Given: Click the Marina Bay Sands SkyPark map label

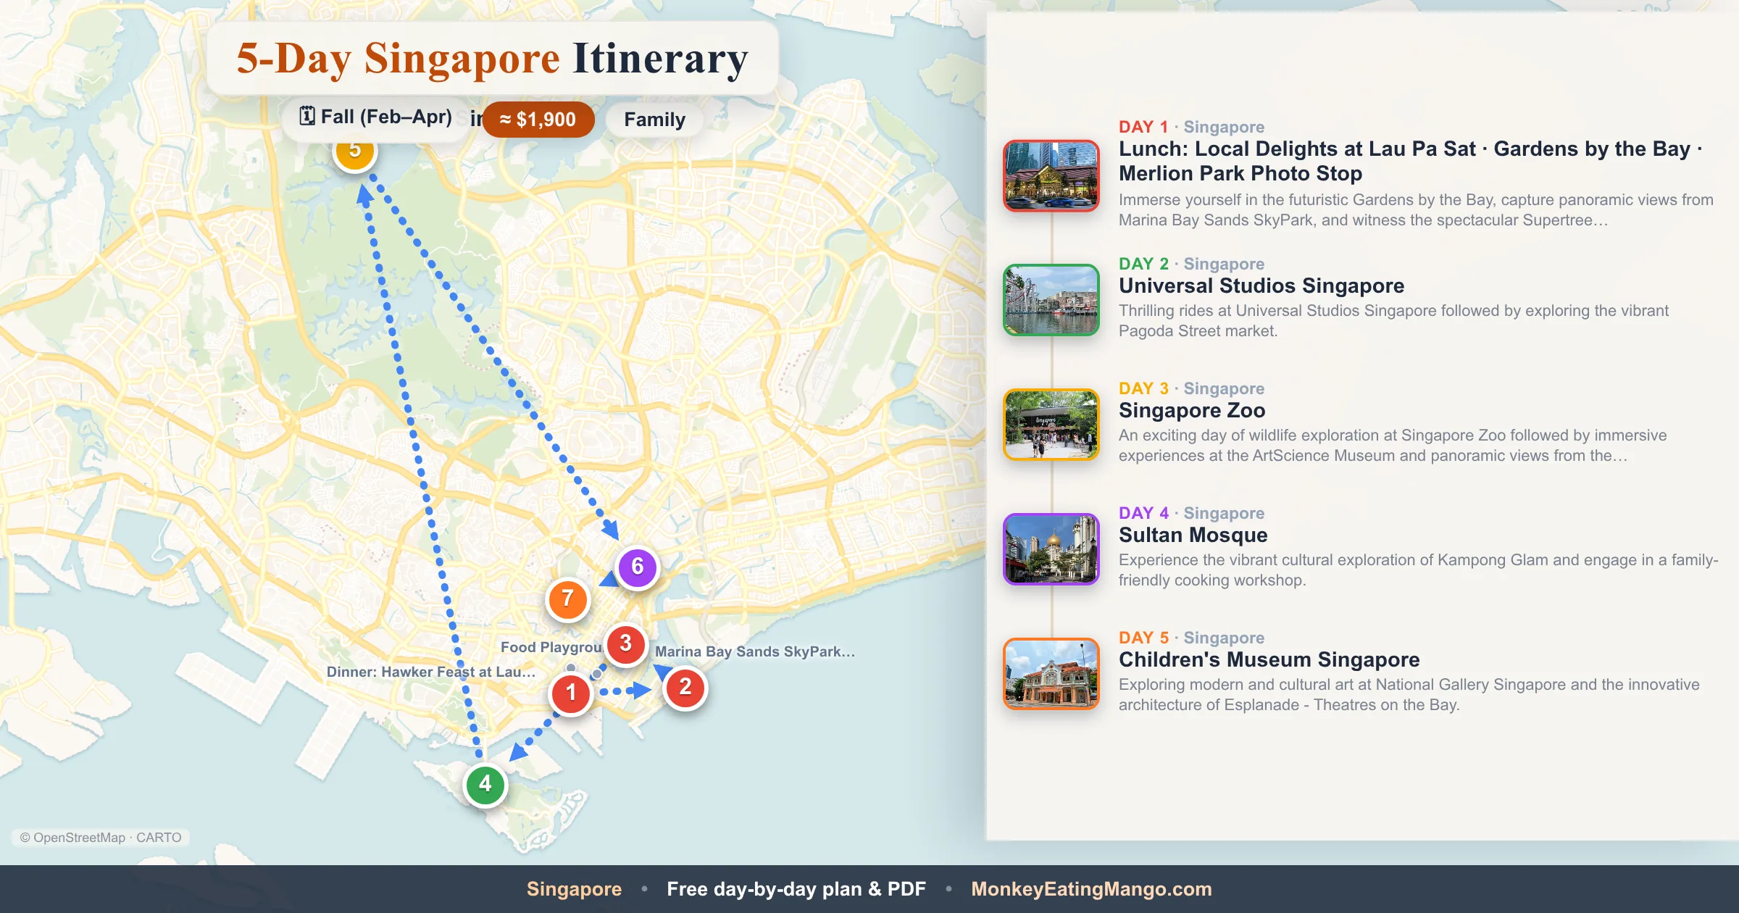Looking at the screenshot, I should coord(755,651).
